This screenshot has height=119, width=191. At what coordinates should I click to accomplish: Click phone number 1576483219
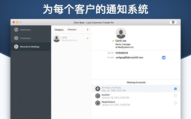(122, 53)
